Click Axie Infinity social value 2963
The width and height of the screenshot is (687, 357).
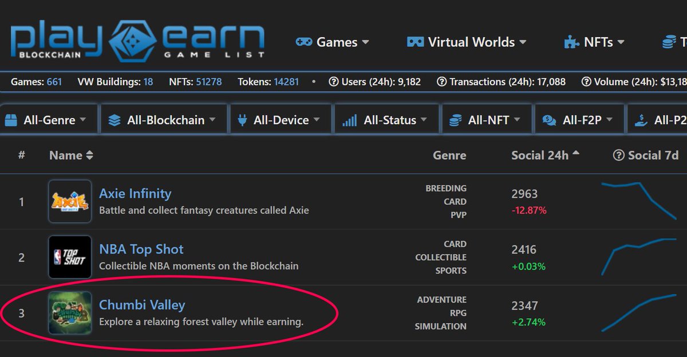point(524,195)
